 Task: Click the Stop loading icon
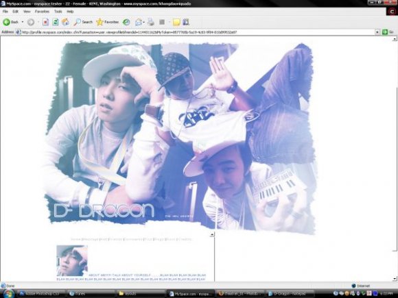tap(45, 22)
